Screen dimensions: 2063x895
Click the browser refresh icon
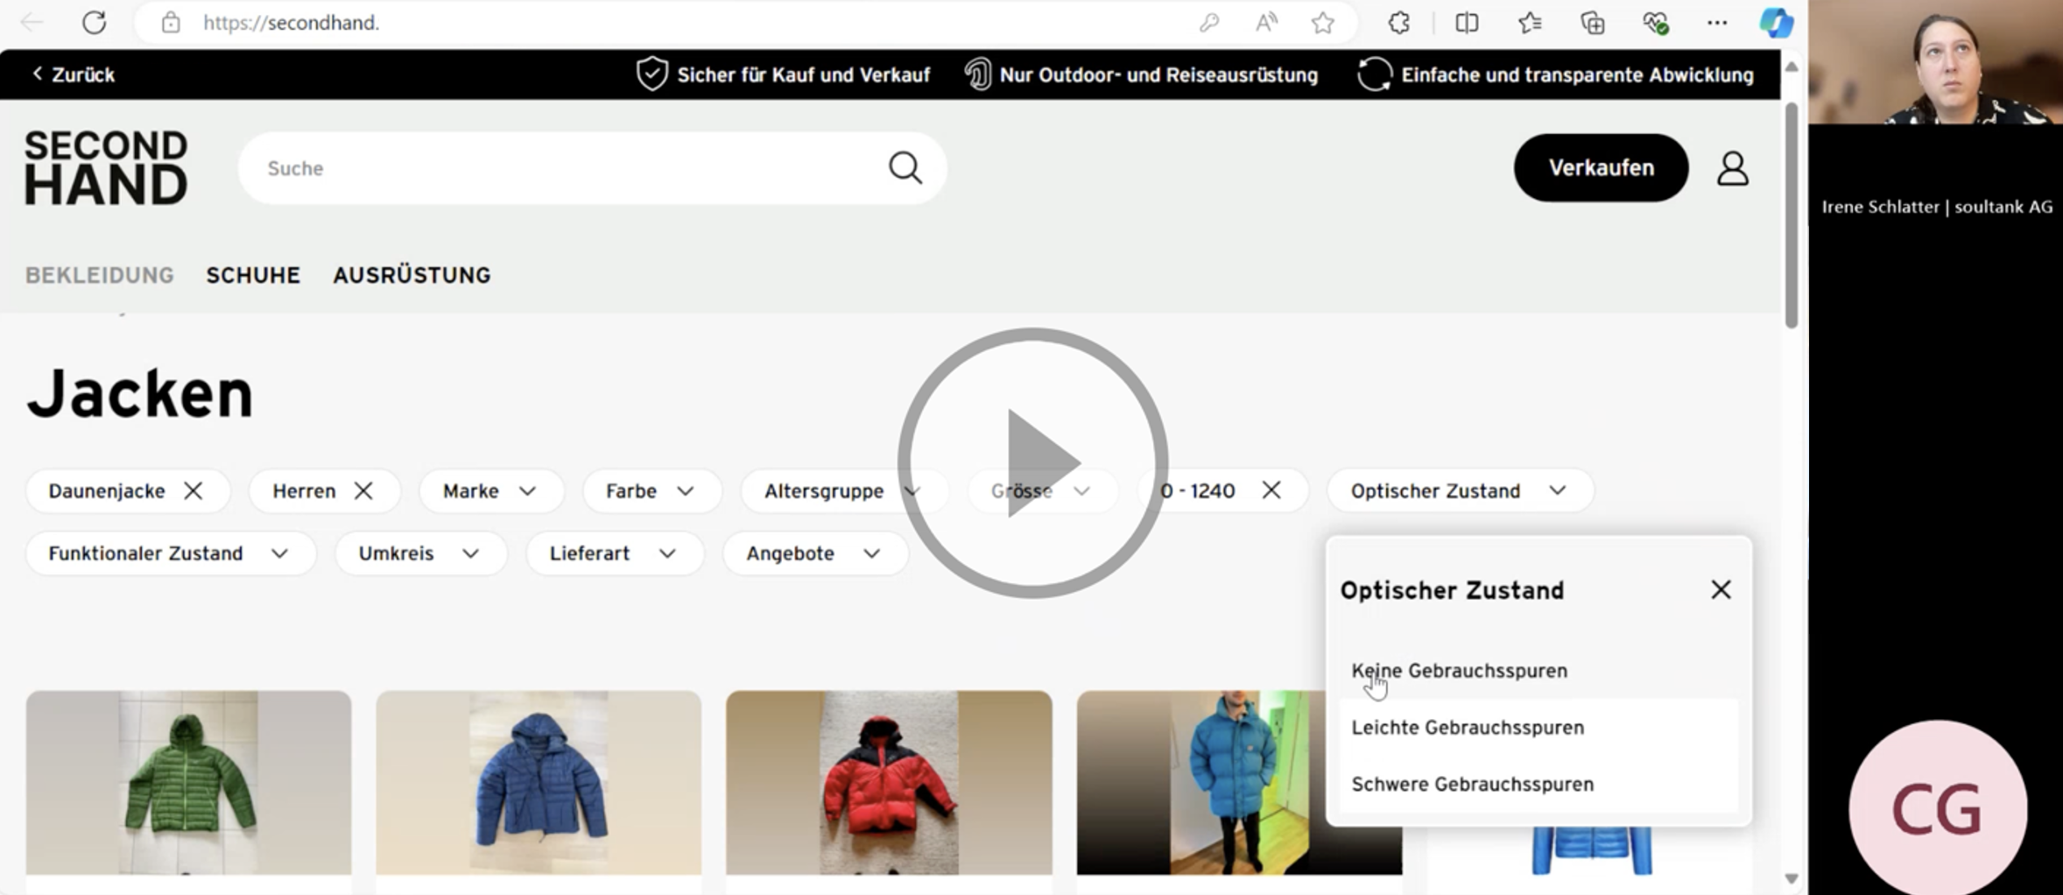pyautogui.click(x=94, y=22)
